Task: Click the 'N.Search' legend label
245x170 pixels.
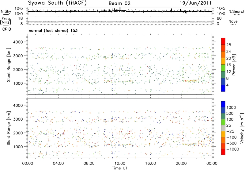Action: point(236,11)
